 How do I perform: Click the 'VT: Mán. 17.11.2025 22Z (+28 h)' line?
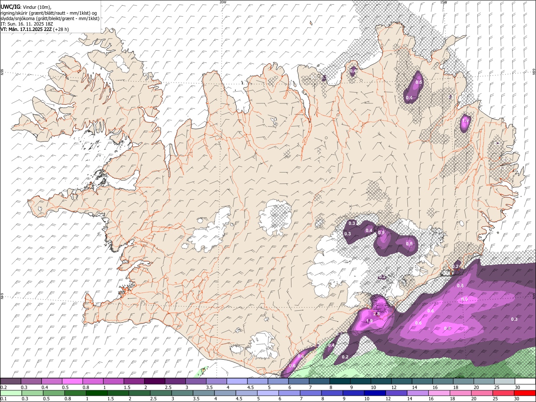coord(35,29)
